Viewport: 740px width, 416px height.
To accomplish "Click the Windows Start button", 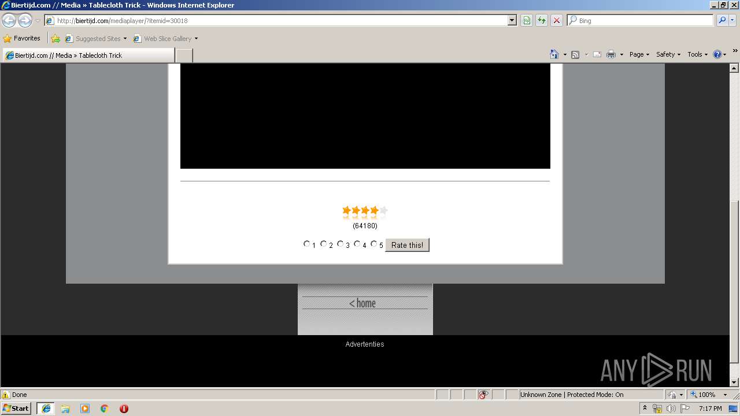I will point(16,408).
